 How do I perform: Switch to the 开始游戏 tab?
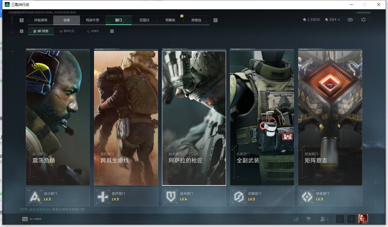(40, 20)
